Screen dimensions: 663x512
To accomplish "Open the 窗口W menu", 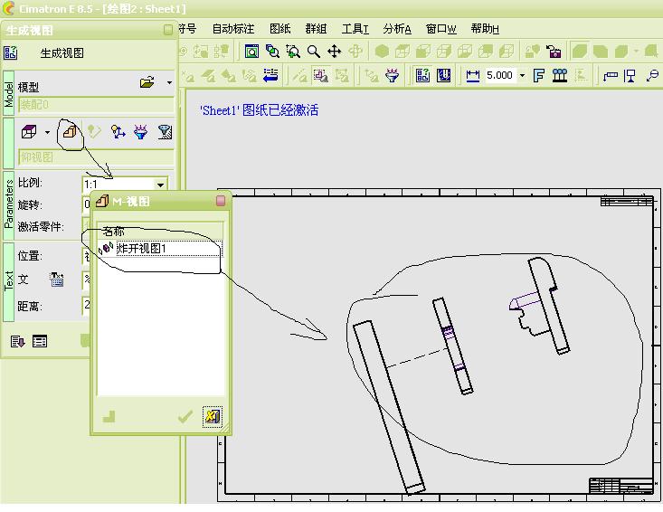I will (x=440, y=29).
